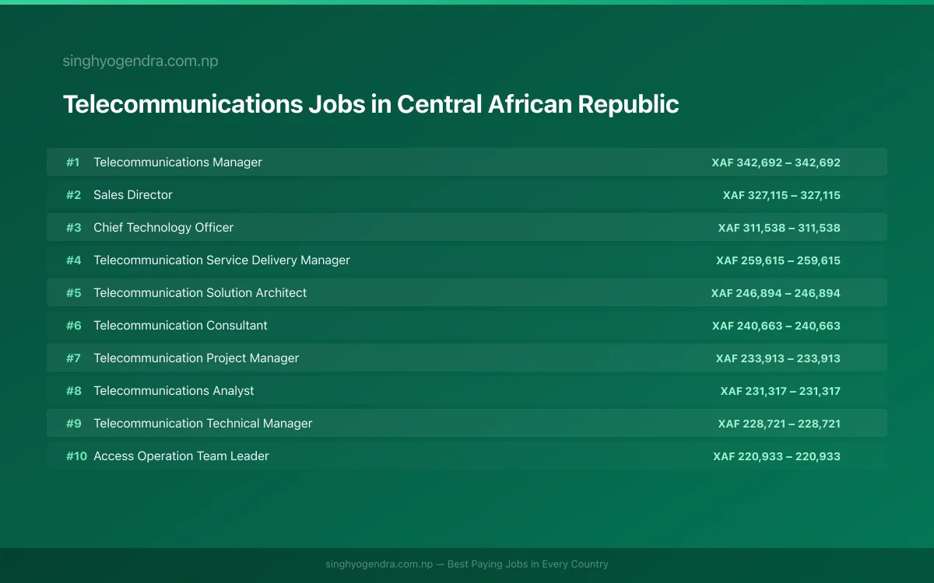
Task: Select the Telecommunications Manager row title
Action: [x=177, y=162]
